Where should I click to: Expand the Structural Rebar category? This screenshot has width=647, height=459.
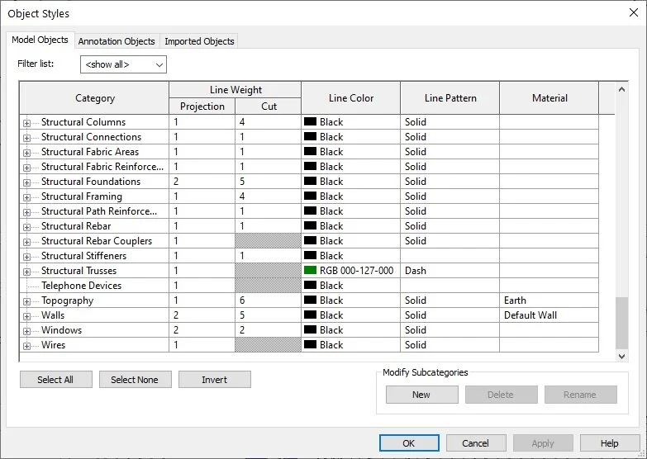pyautogui.click(x=26, y=227)
